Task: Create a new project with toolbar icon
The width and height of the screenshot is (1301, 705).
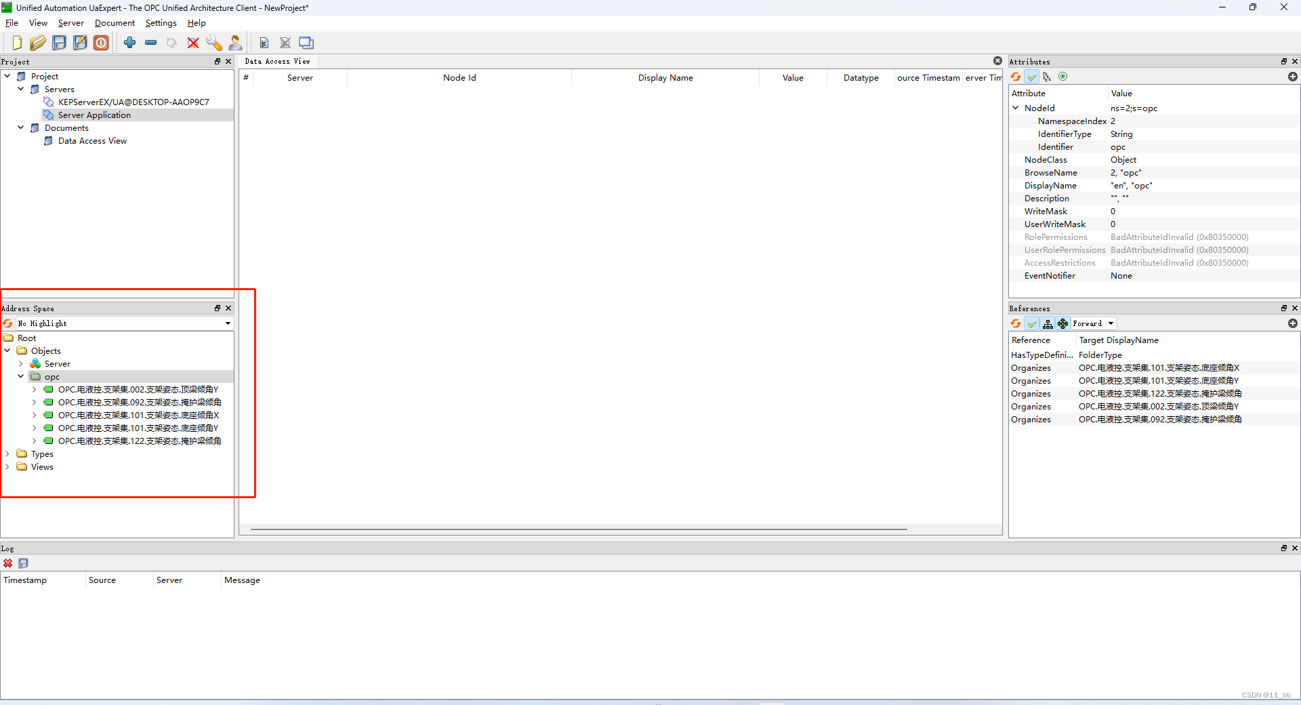Action: 17,43
